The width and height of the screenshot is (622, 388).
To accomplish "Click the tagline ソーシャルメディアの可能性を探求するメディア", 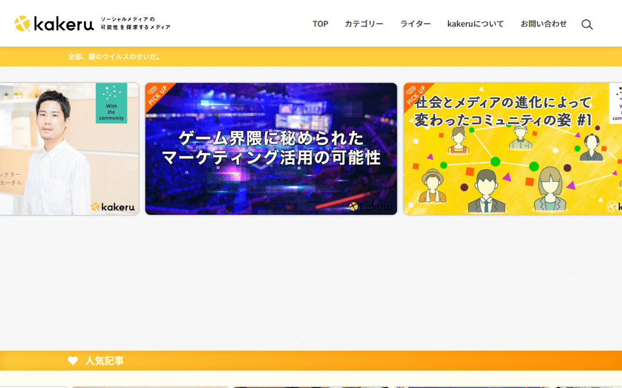I will pos(135,24).
